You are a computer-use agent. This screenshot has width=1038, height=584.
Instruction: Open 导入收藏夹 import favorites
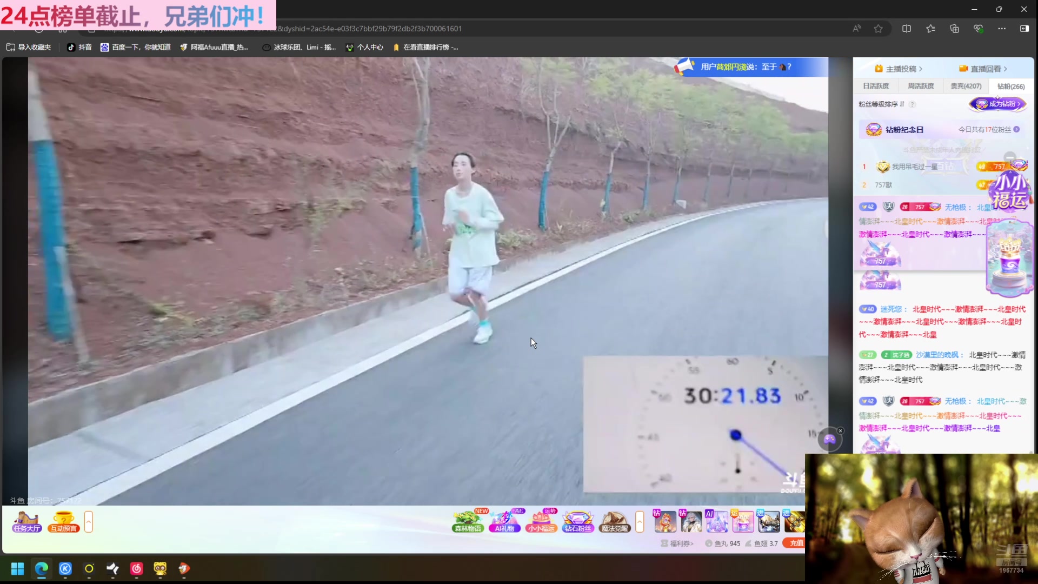point(29,48)
